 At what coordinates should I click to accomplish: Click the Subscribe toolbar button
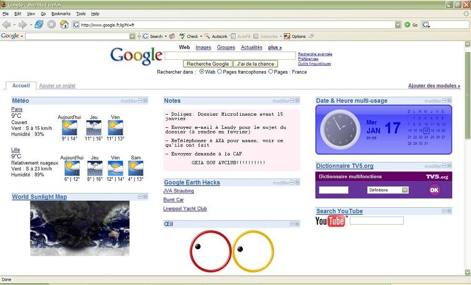265,36
